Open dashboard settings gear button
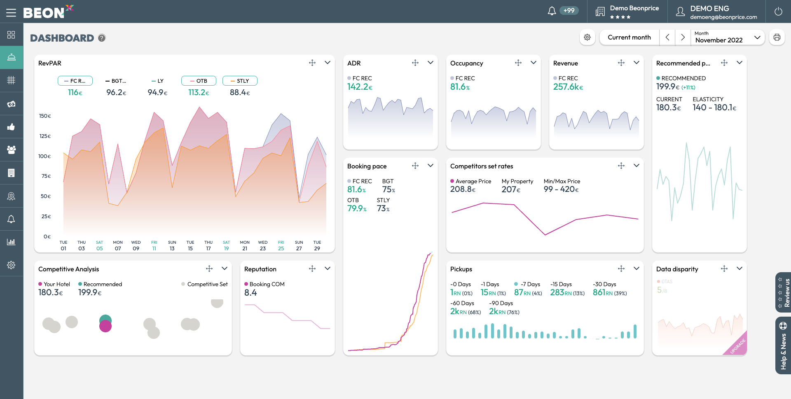Screen dimensions: 791x399 coord(587,37)
